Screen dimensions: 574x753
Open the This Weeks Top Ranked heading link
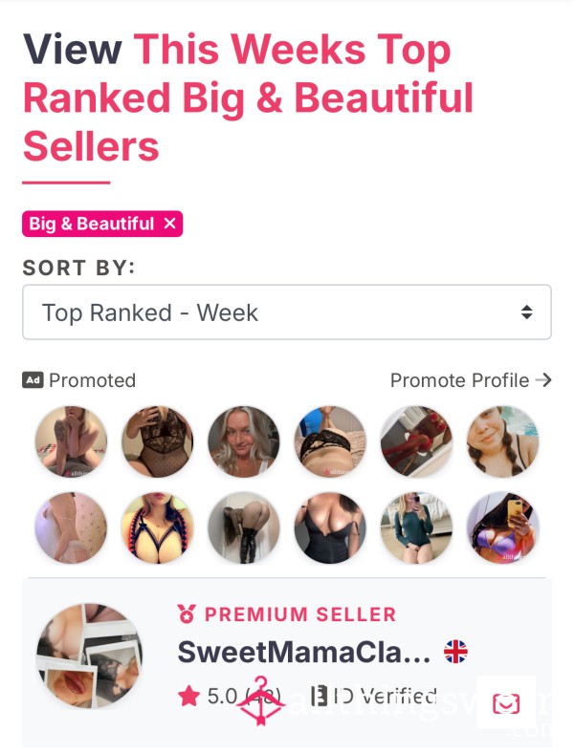pyautogui.click(x=248, y=97)
